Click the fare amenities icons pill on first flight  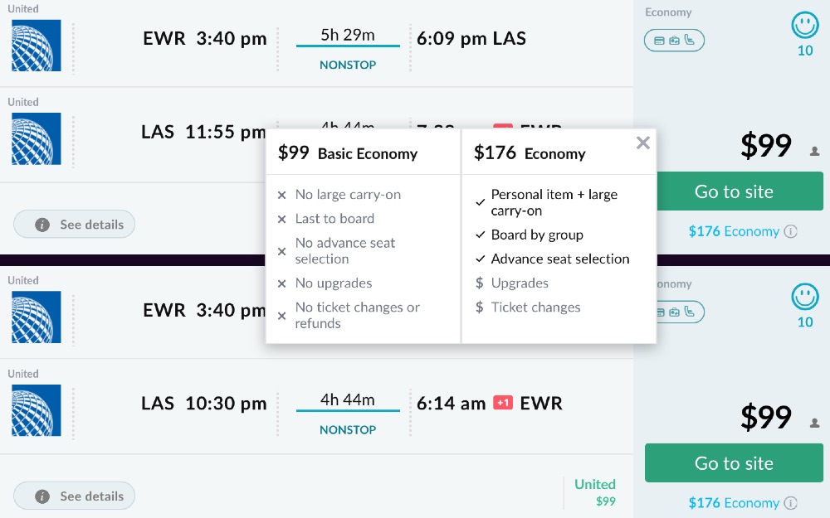click(674, 40)
